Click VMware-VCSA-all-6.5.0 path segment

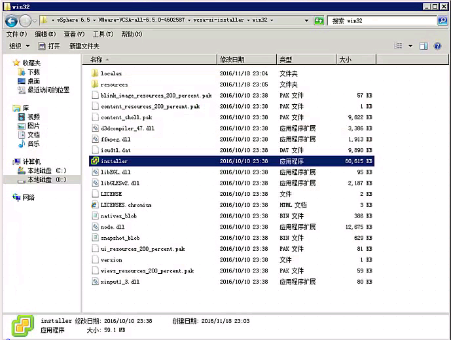[x=141, y=20]
